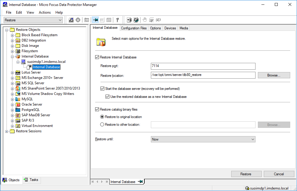
Task: Expand the Block Based Filesystem node
Action: (12, 35)
